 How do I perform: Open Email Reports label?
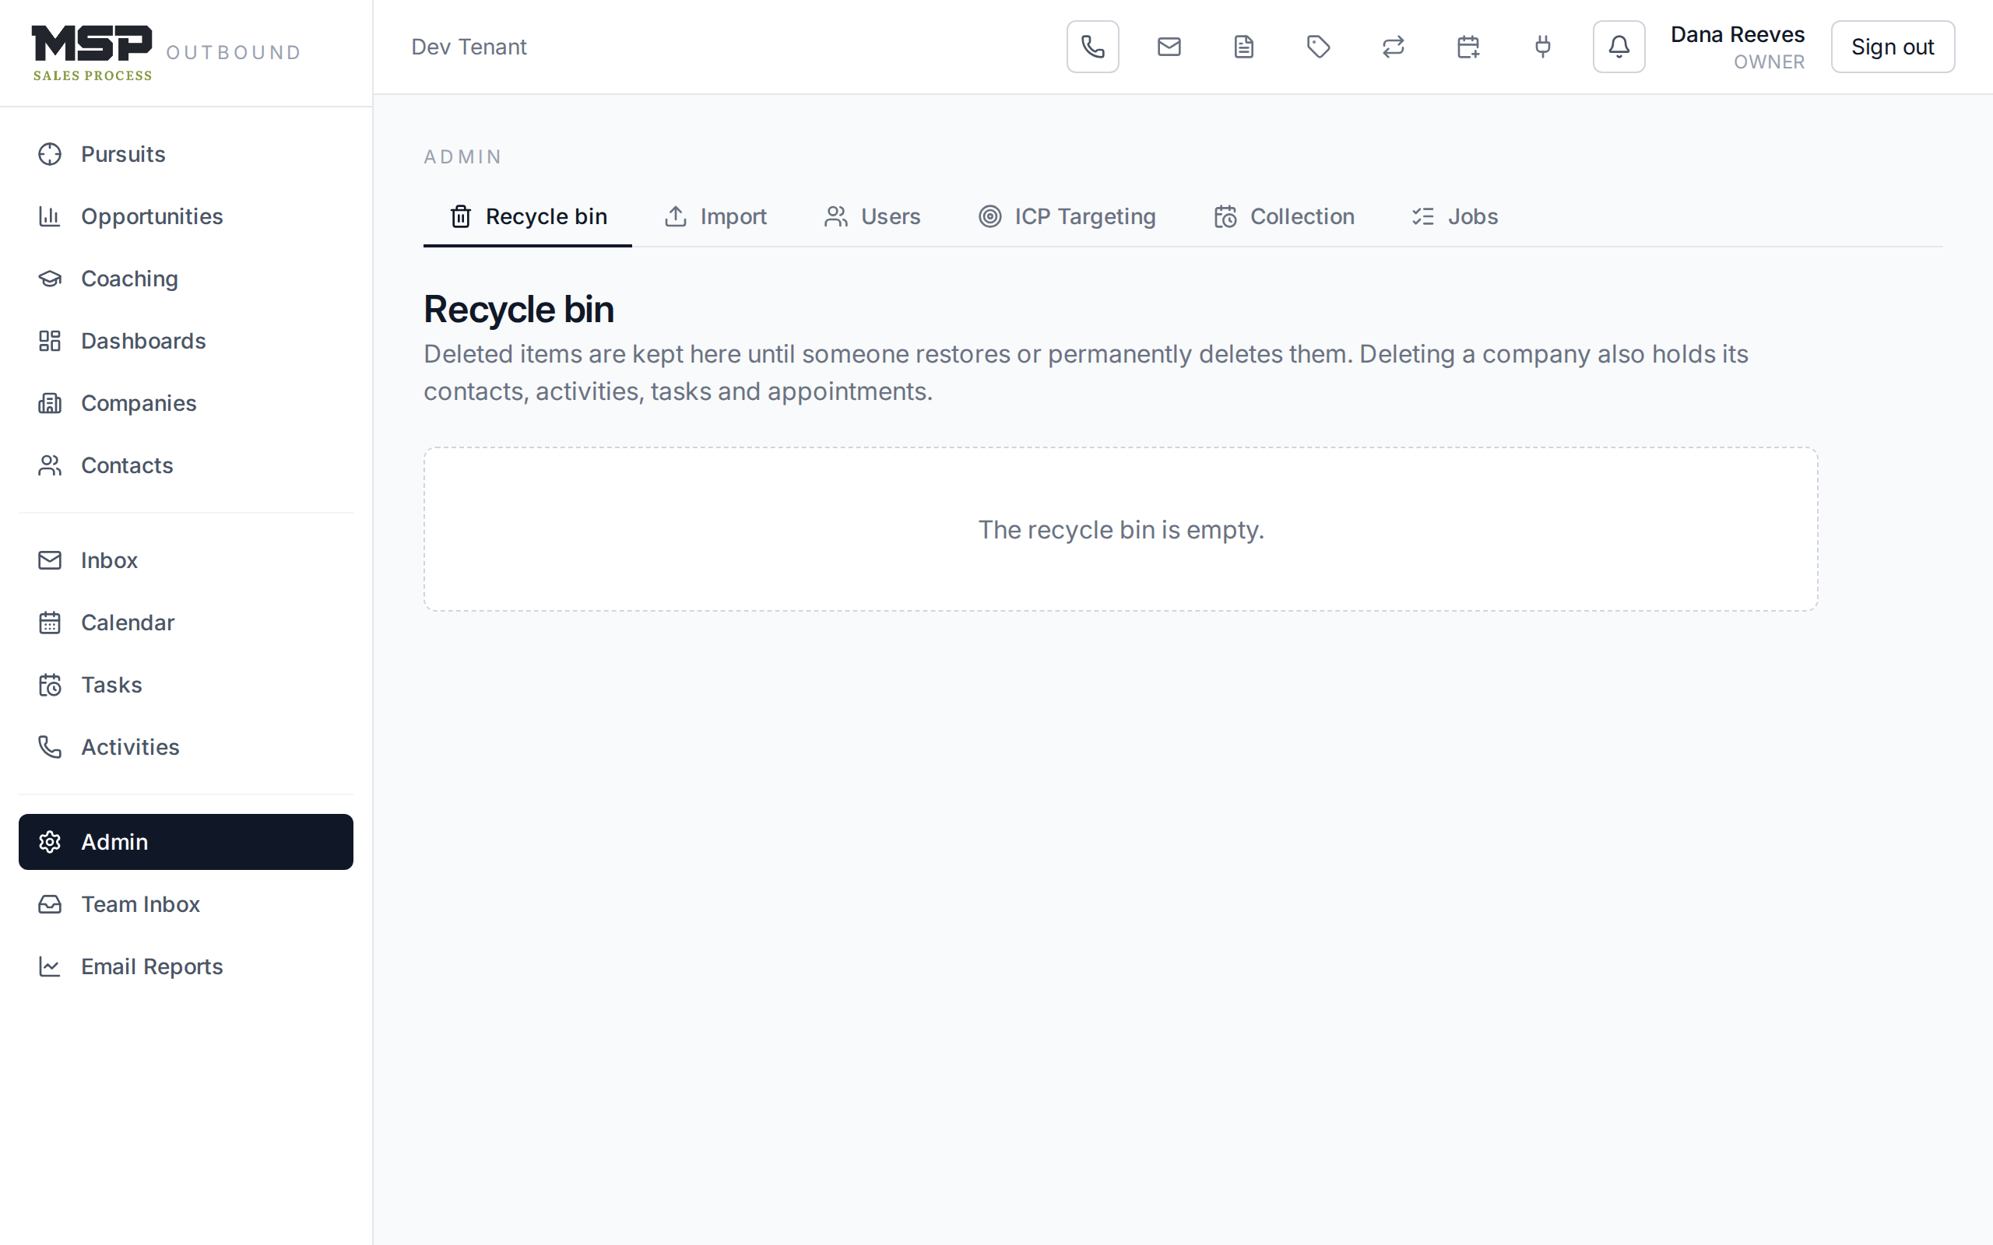coord(152,966)
